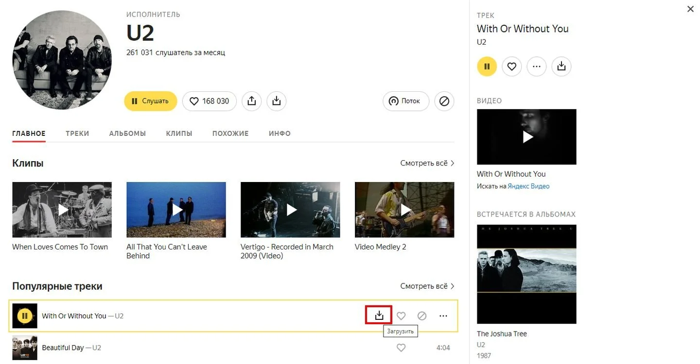Open The Joshua Tree album cover
The width and height of the screenshot is (700, 364).
(x=527, y=274)
